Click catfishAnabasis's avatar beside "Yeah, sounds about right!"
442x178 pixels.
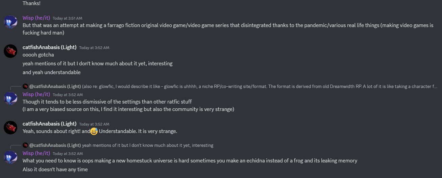tap(10, 127)
